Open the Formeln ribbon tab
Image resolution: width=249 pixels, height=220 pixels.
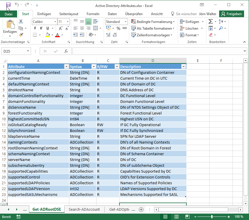click(x=93, y=14)
